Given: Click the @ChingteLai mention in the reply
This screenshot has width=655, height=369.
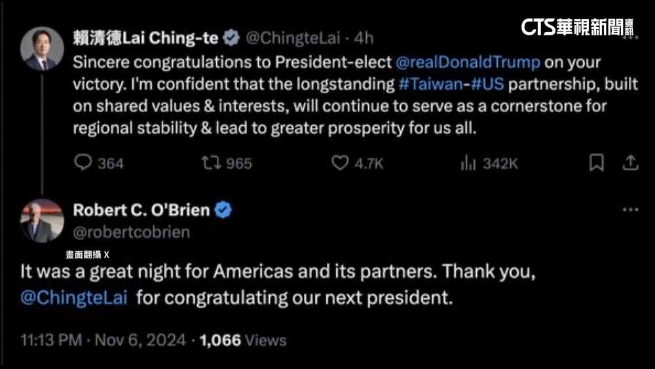Looking at the screenshot, I should (74, 297).
